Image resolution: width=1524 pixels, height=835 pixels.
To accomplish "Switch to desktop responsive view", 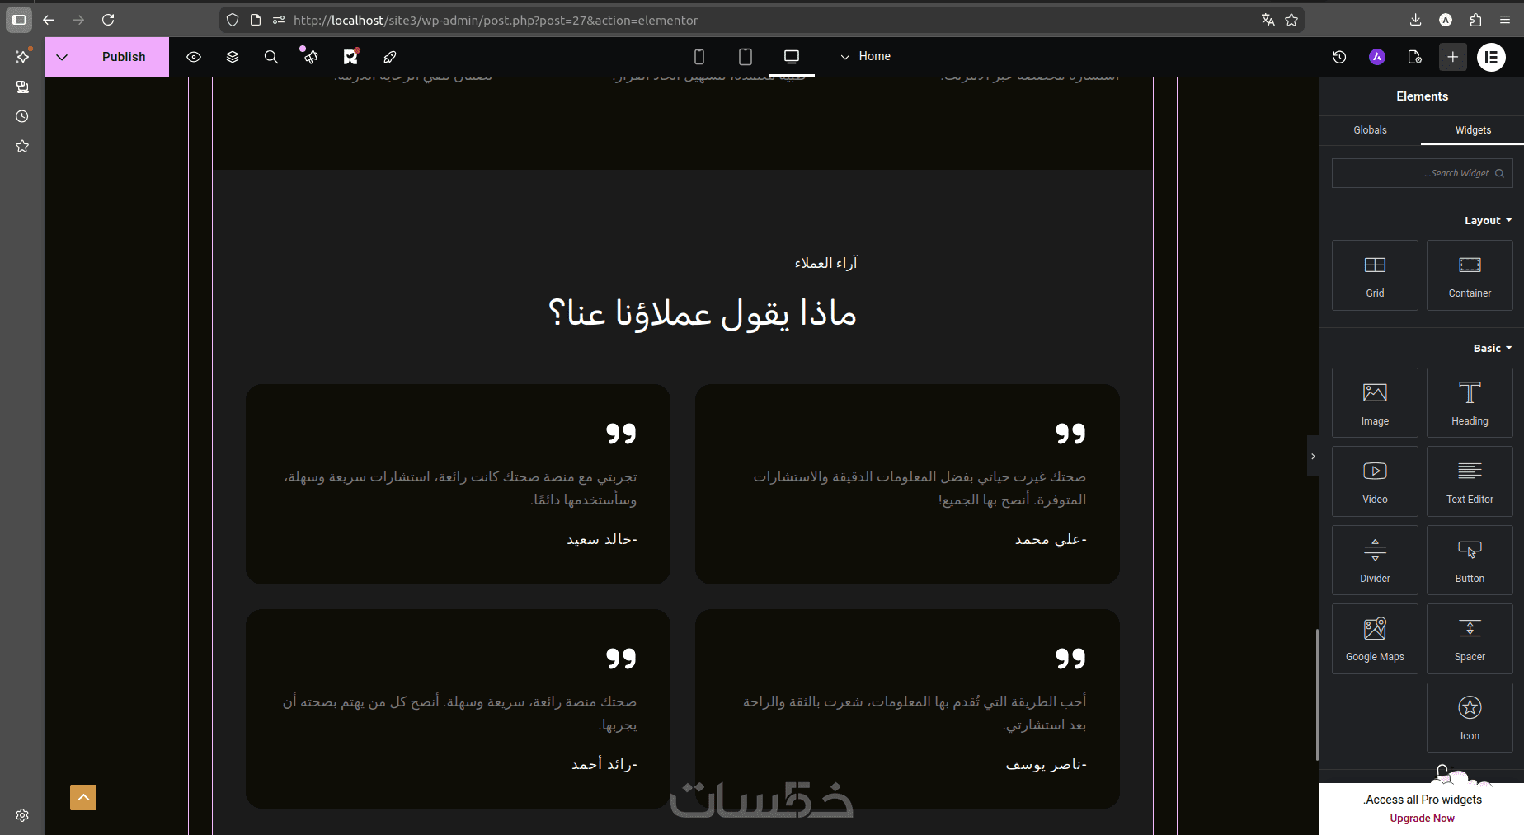I will (792, 57).
